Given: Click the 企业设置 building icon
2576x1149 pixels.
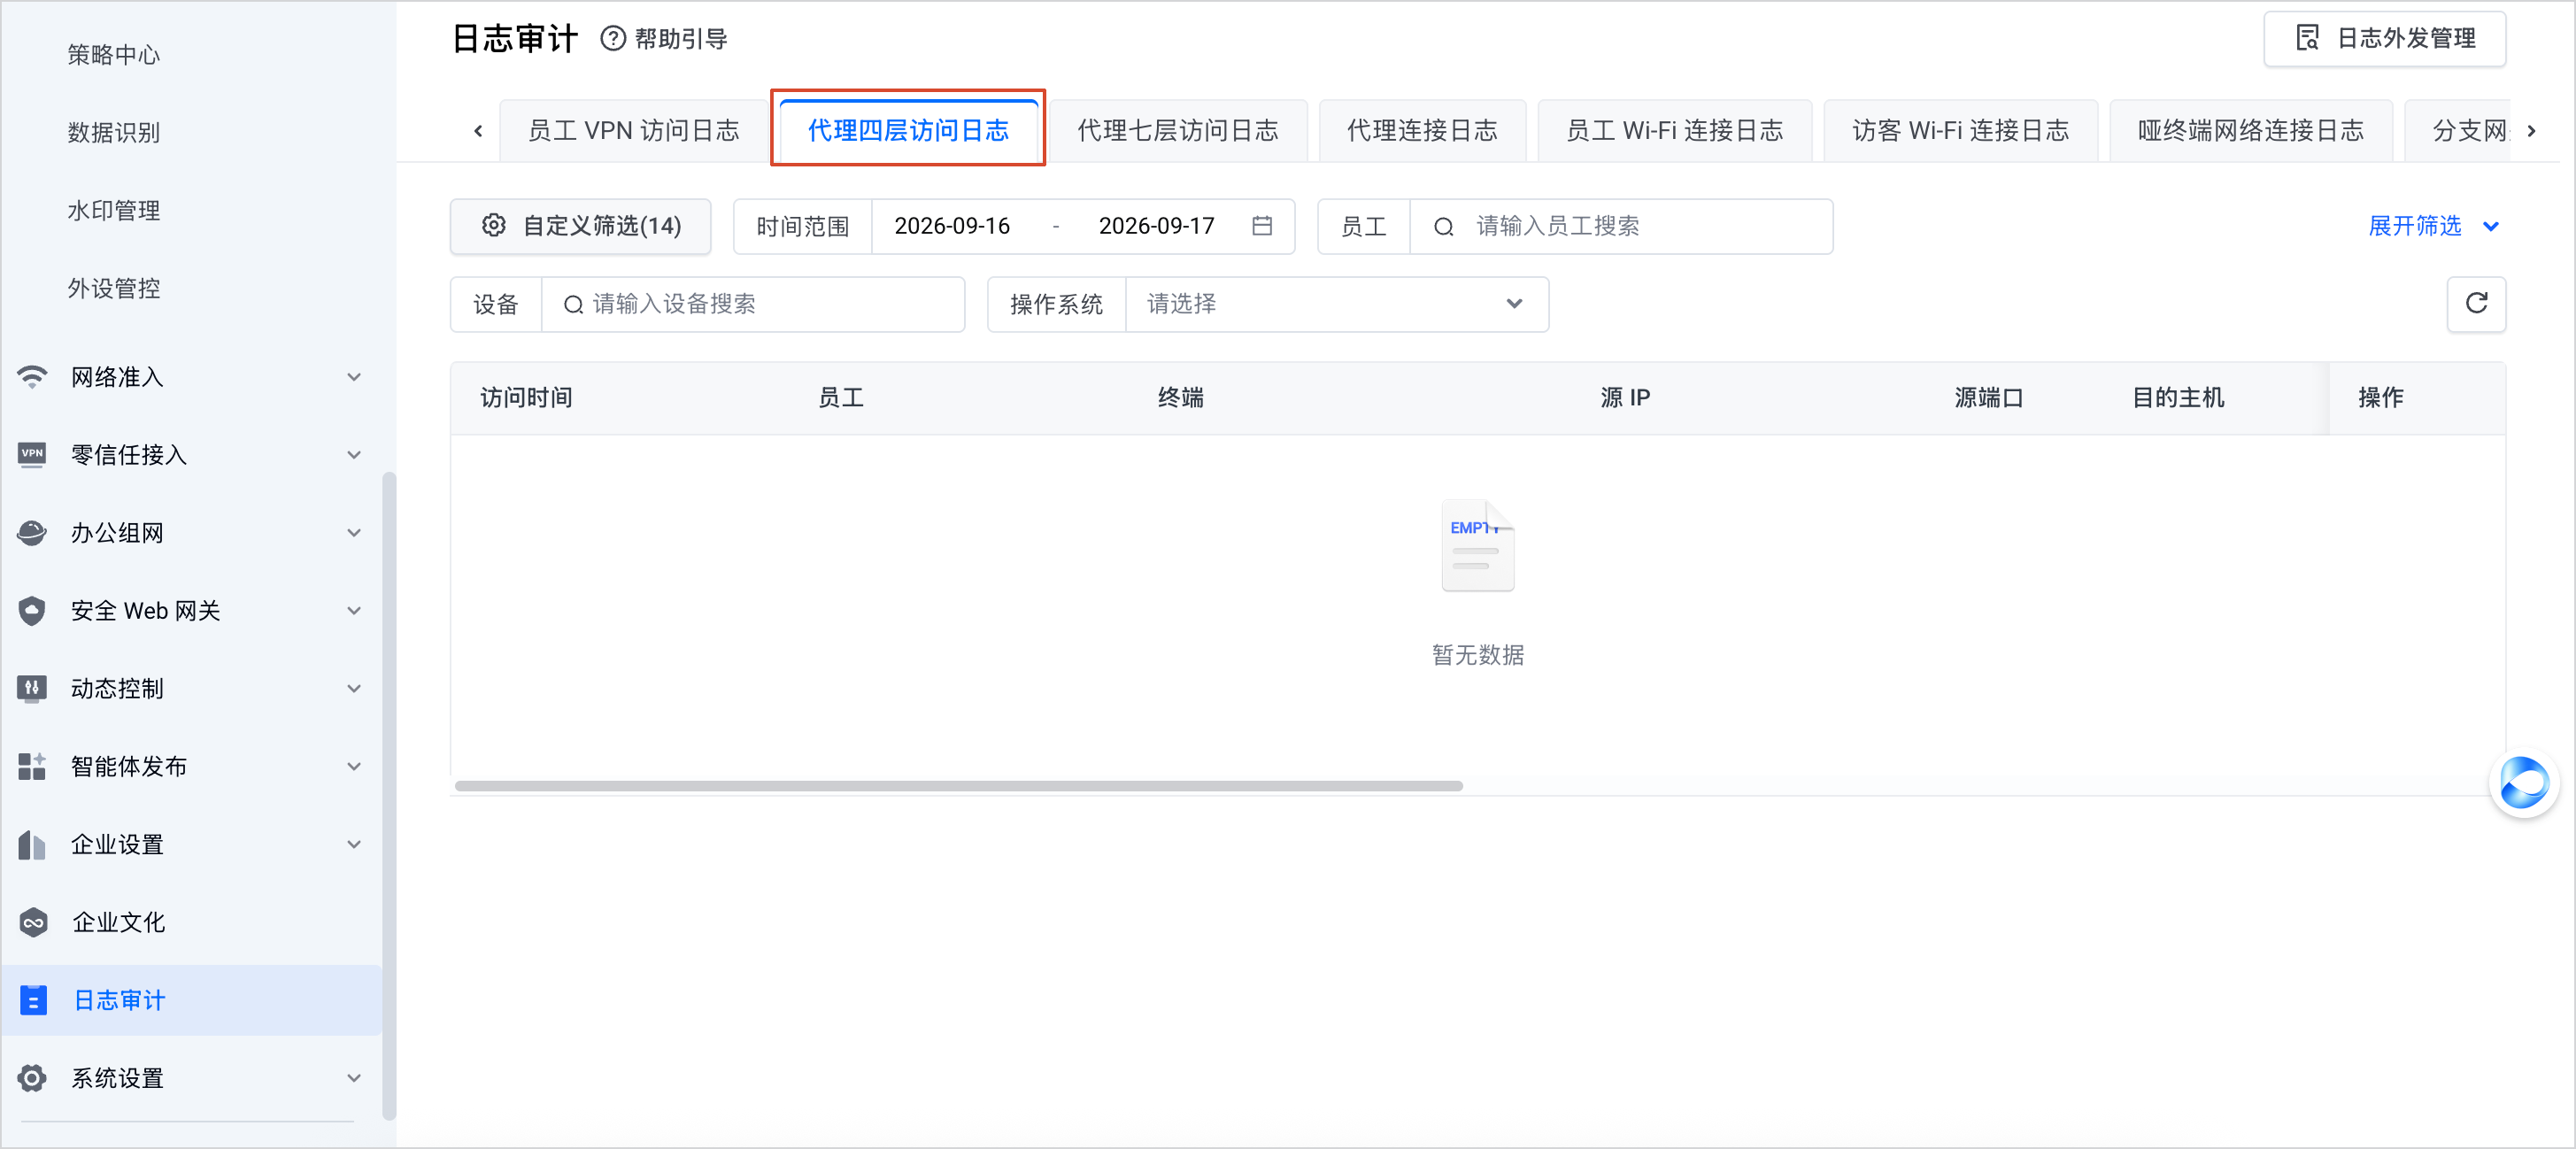Looking at the screenshot, I should tap(32, 845).
